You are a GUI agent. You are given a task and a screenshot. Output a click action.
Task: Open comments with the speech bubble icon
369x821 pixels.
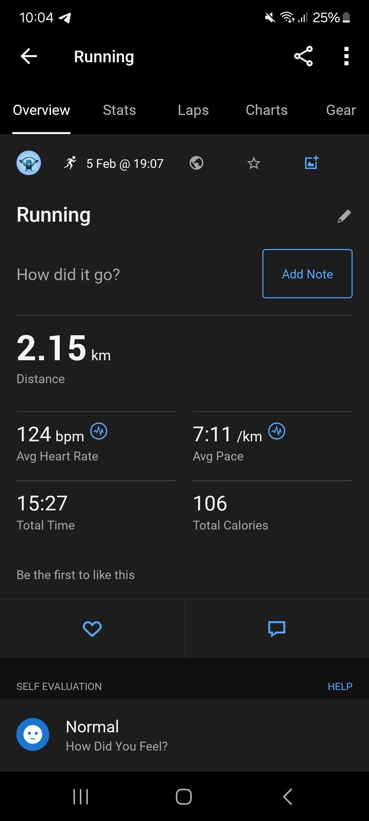(277, 629)
